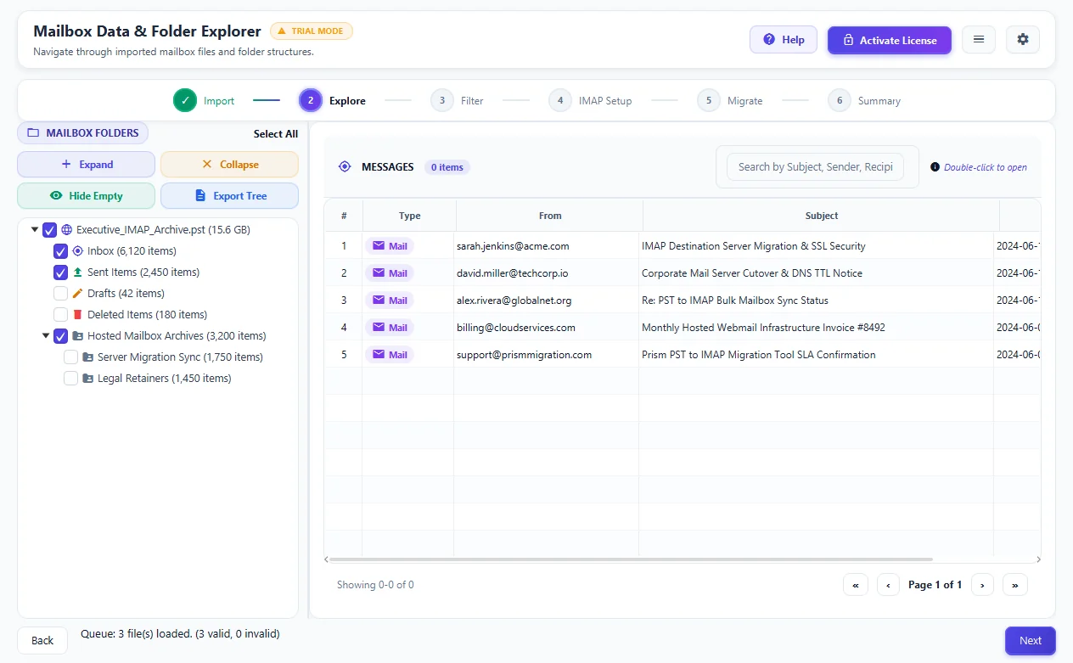Uncheck the Sent Items checkbox
Viewport: 1073px width, 663px height.
[x=60, y=272]
